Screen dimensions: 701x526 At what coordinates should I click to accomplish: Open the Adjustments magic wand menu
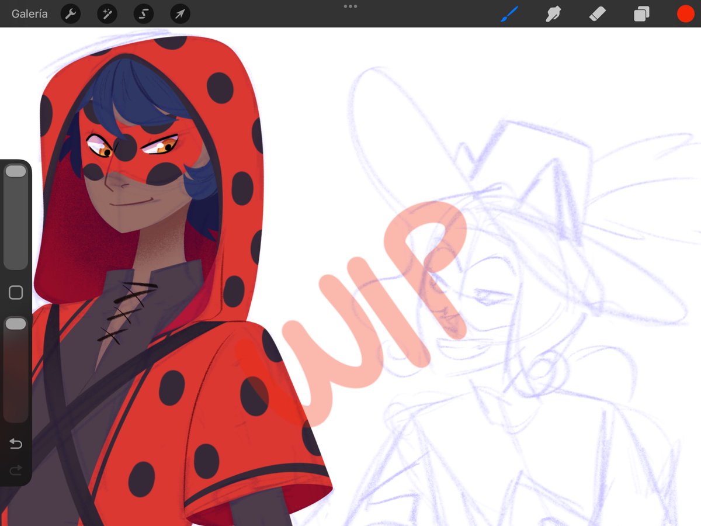(107, 14)
